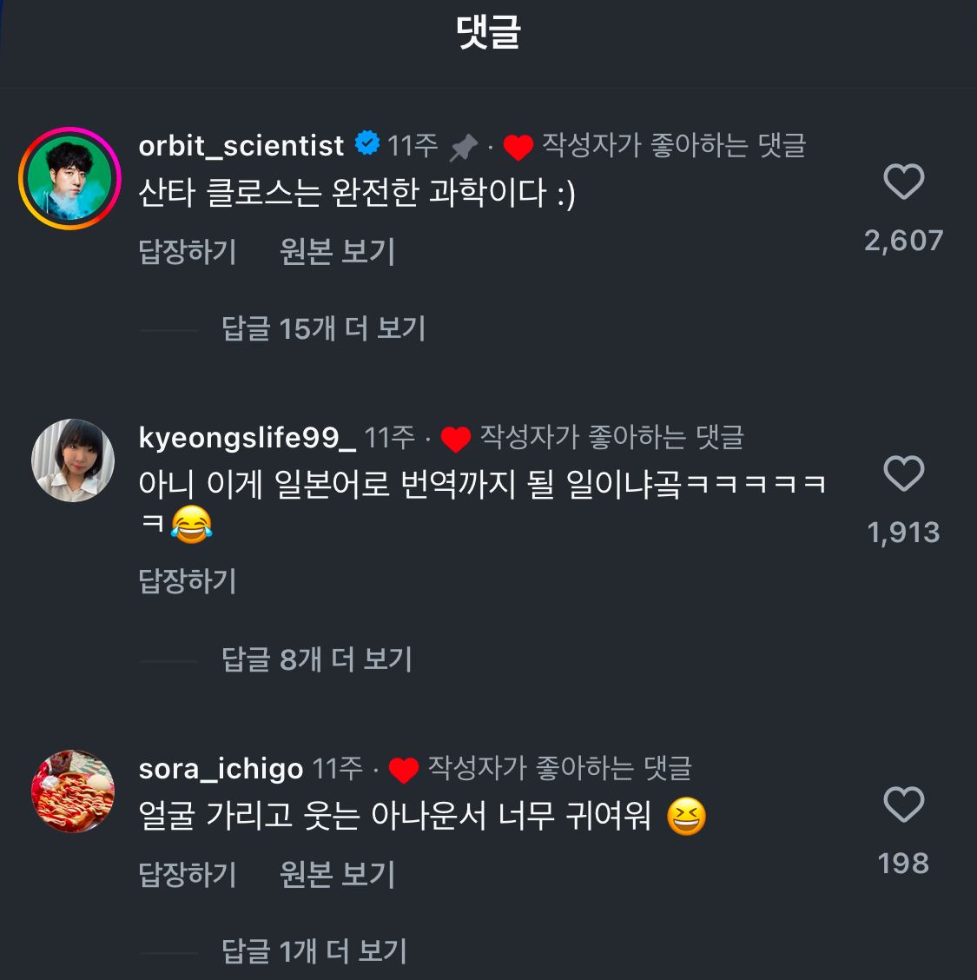Reply to sora_ichigo with 답장하기
Screen dimensions: 977x980
tap(188, 874)
